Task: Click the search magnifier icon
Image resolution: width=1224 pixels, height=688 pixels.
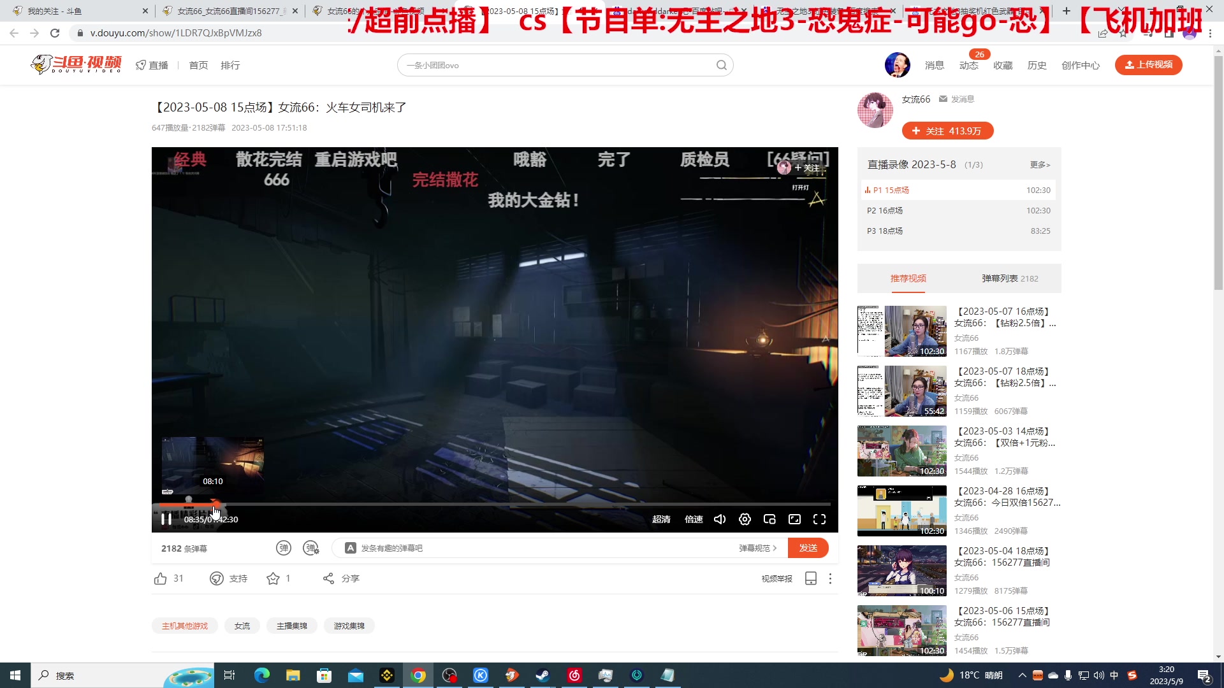Action: pos(722,65)
